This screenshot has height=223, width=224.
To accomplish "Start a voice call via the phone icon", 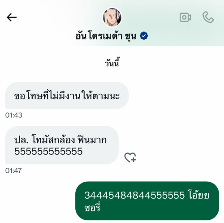I will [x=208, y=17].
